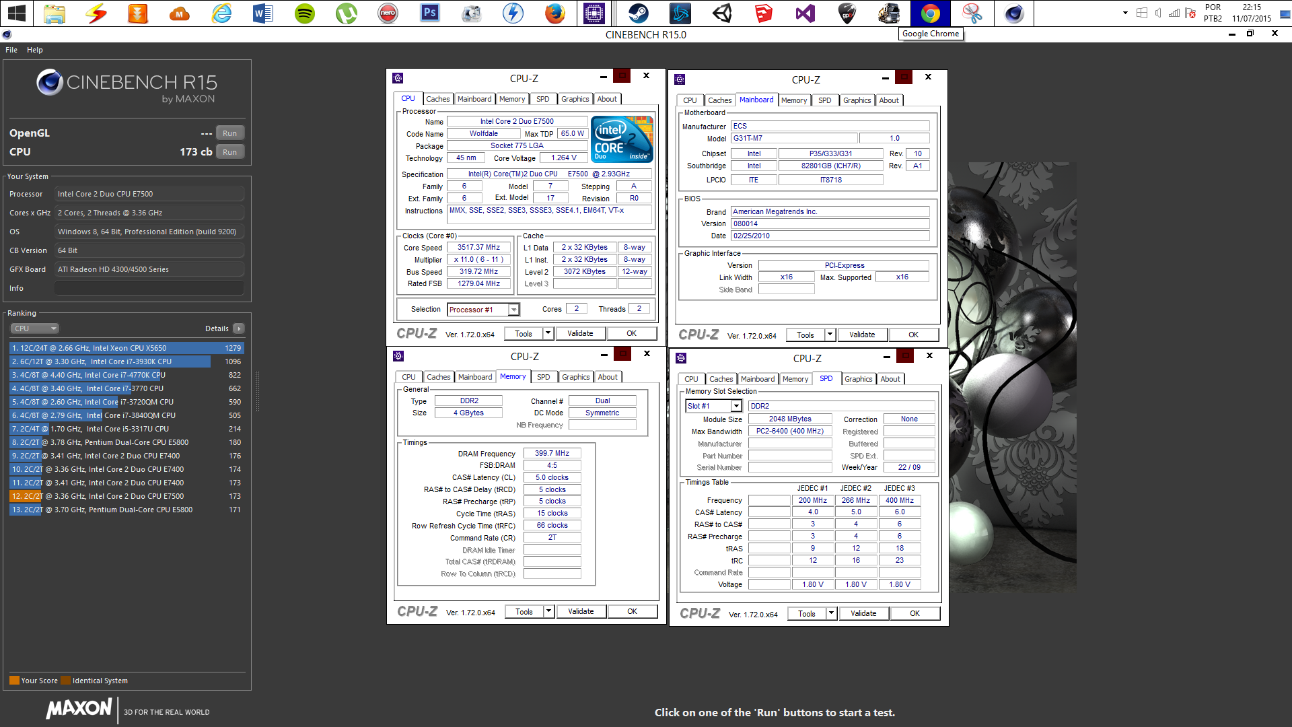Expand Tools arrow in CPU-Z Memory window
1292x727 pixels.
(548, 611)
